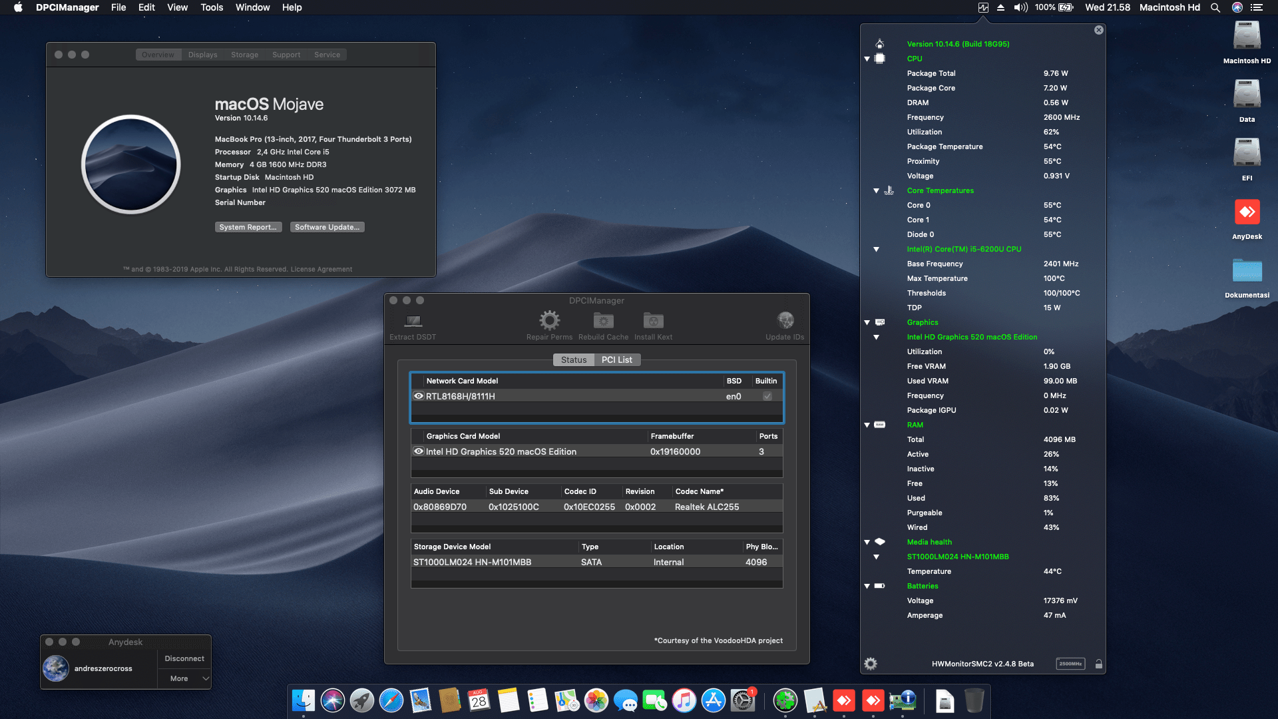The width and height of the screenshot is (1278, 719).
Task: Collapse the Batteries section
Action: pyautogui.click(x=867, y=586)
